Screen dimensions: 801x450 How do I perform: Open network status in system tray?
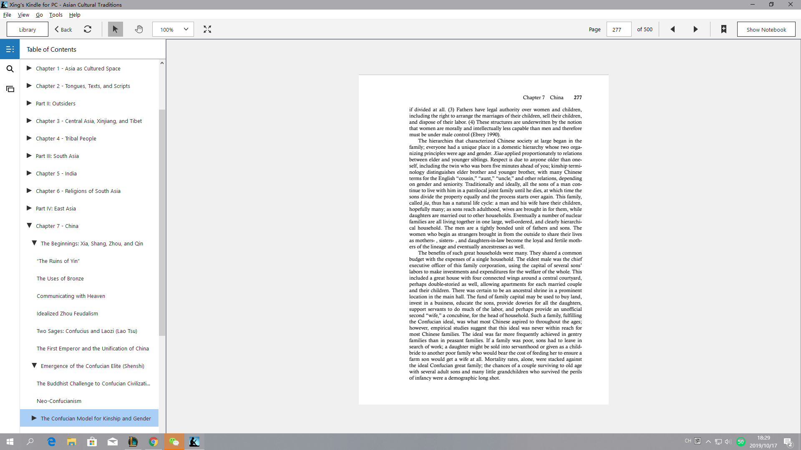click(x=718, y=442)
